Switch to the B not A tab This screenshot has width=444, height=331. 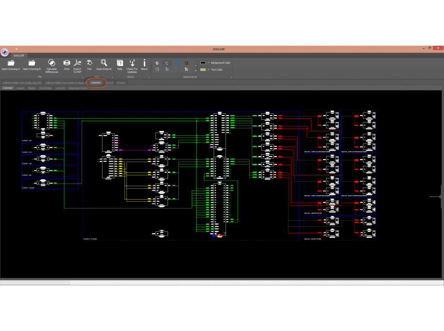tap(121, 83)
